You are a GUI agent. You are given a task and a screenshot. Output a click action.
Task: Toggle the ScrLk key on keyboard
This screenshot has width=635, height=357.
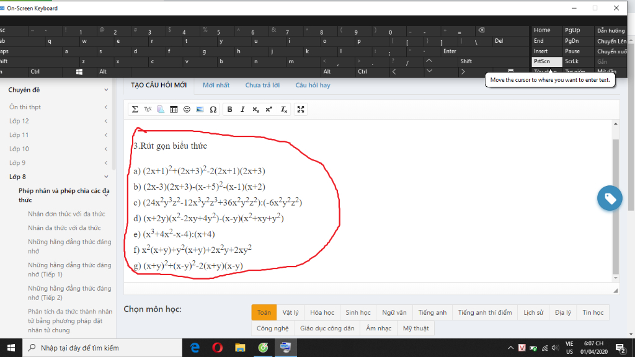[x=578, y=61]
